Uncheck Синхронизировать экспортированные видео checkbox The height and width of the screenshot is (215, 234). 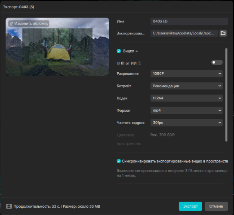click(119, 161)
